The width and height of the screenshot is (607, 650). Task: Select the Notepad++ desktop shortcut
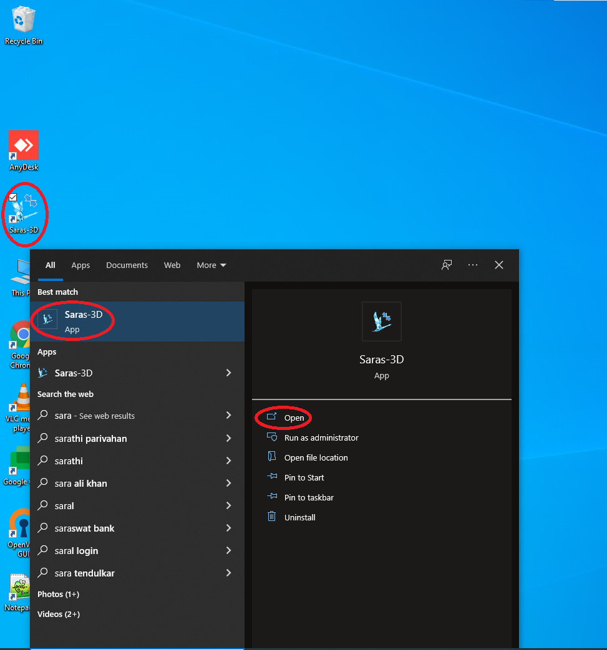click(x=17, y=593)
